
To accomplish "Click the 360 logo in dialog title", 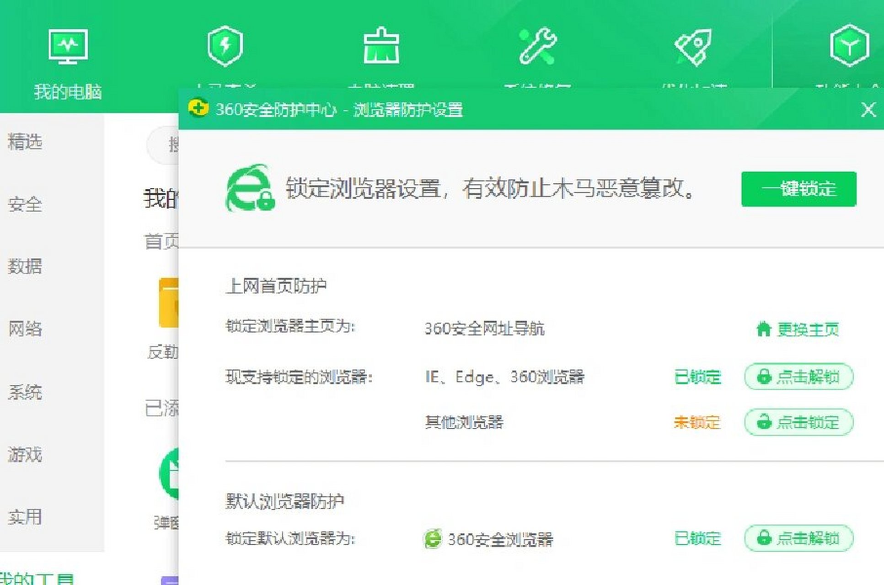I will 198,109.
